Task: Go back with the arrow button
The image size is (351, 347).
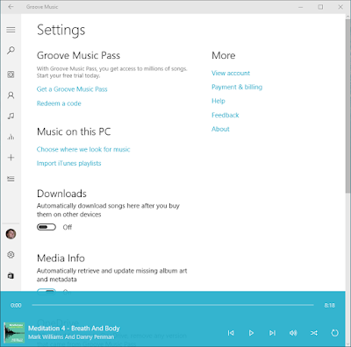Action: coord(11,7)
